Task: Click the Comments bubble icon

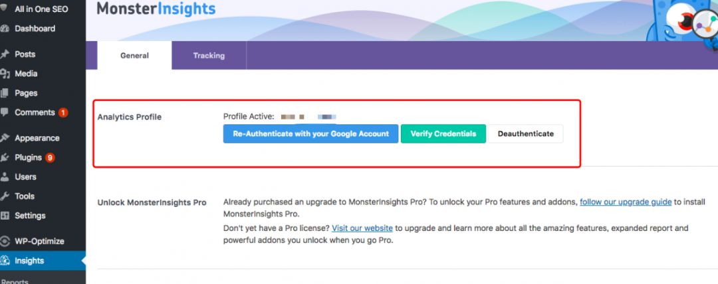Action: [x=4, y=113]
